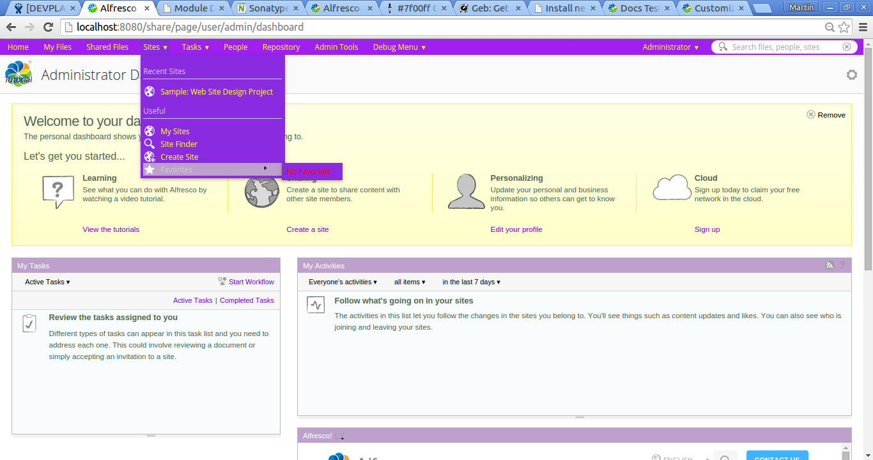Click the Alfresco tutorial logo
This screenshot has width=873, height=460.
[18, 73]
